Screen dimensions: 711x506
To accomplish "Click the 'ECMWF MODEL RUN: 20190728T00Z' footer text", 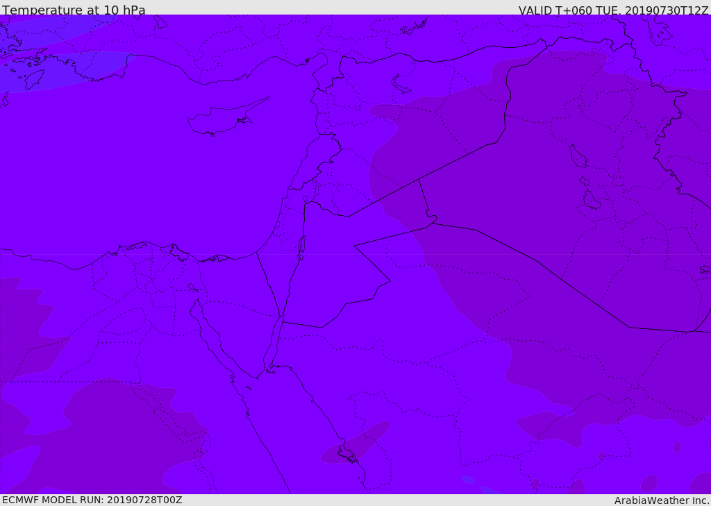I will pyautogui.click(x=92, y=500).
